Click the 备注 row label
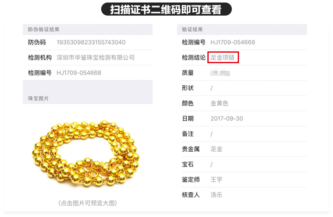 tap(188, 134)
